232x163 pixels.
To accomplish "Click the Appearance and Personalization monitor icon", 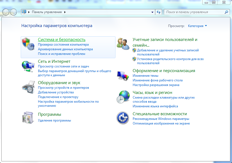I will pos(123,75).
